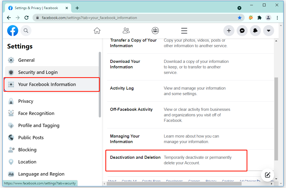Close the Settings & Privacy tab
The height and width of the screenshot is (188, 286).
click(x=67, y=8)
